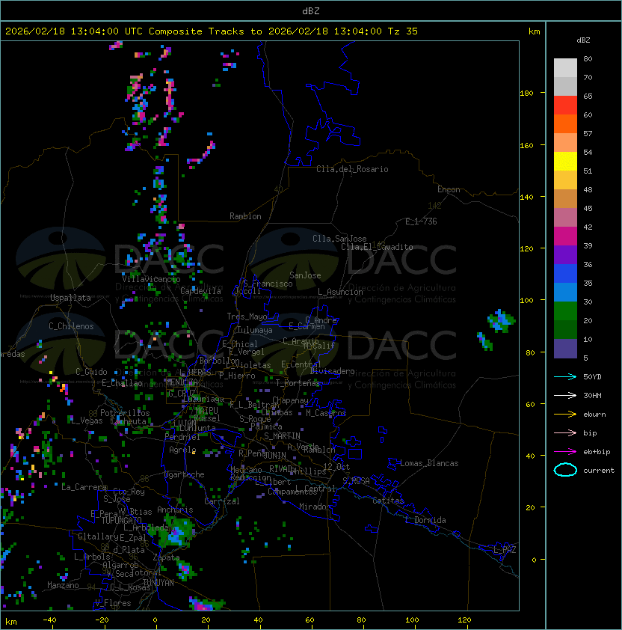Click the '-20' tick on the bottom axis
The width and height of the screenshot is (622, 630).
(102, 620)
